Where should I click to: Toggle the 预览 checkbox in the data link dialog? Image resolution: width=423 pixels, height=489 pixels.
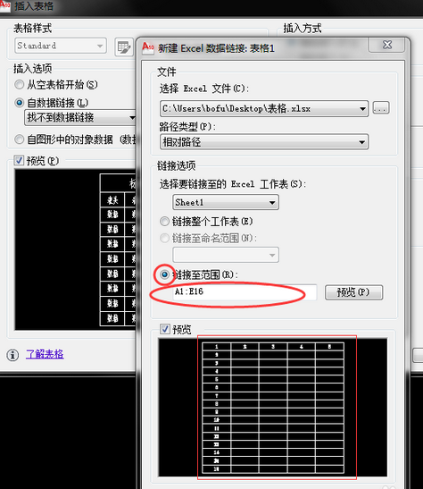(x=165, y=329)
